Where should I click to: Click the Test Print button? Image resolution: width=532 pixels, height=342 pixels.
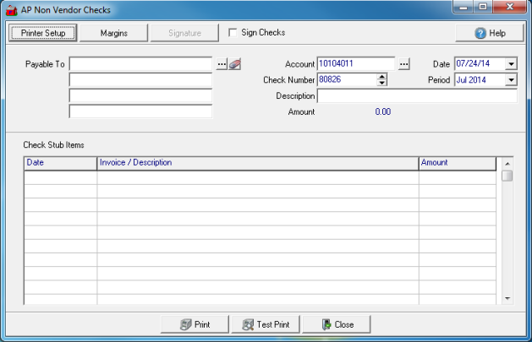(x=266, y=324)
